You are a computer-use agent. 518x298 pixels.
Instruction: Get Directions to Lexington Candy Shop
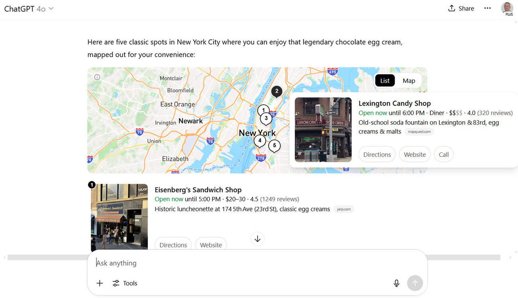[377, 154]
